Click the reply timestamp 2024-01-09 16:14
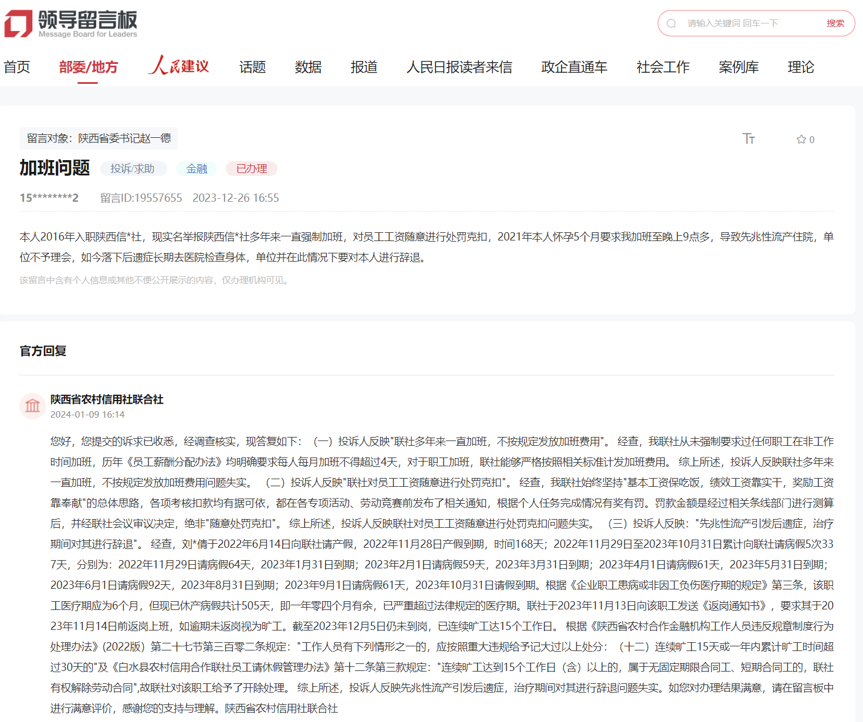 point(87,415)
